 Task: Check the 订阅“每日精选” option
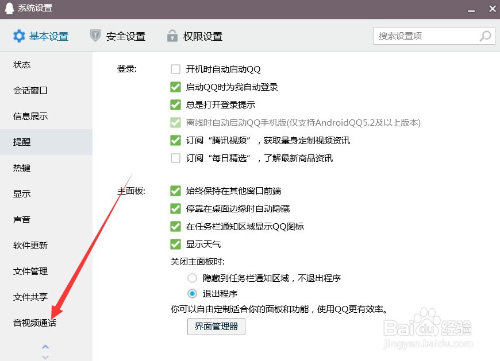[175, 158]
